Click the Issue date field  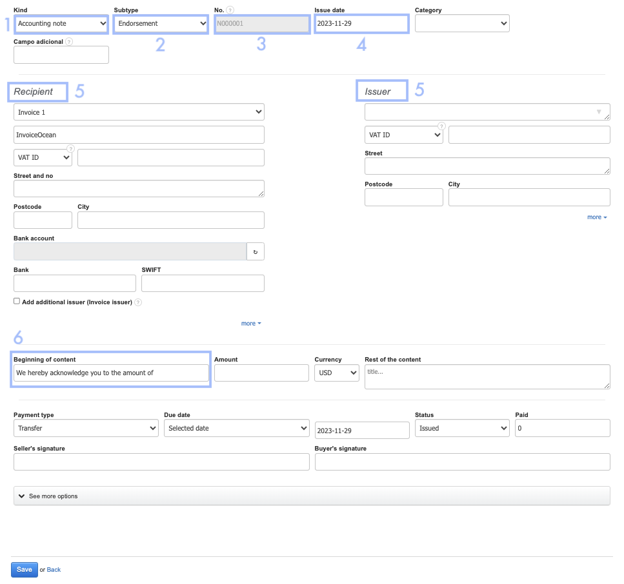[361, 24]
